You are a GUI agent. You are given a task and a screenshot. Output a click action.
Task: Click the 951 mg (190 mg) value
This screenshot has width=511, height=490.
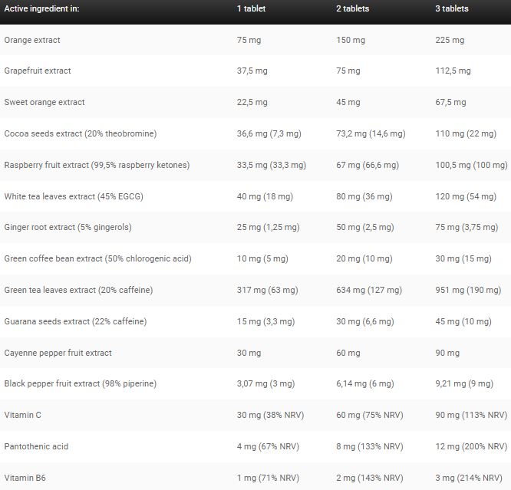[x=468, y=290]
